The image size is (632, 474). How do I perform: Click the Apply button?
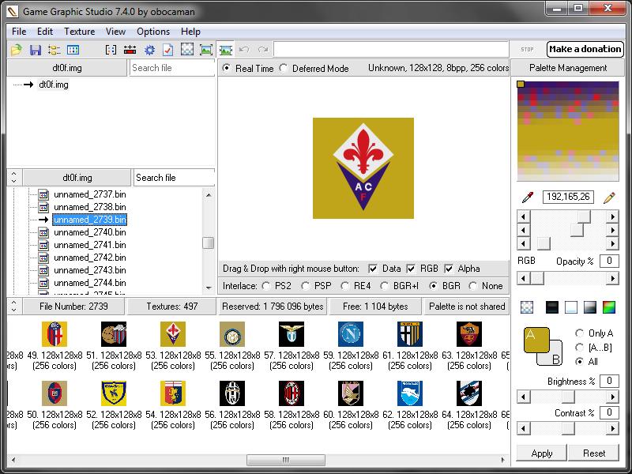click(542, 453)
